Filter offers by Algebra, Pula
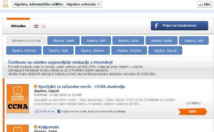Screen dimensions: 214x132 click(194, 40)
